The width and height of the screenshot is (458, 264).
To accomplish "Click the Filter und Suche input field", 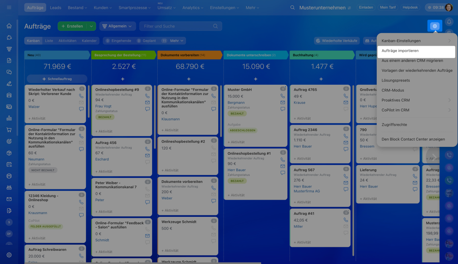I will click(181, 26).
